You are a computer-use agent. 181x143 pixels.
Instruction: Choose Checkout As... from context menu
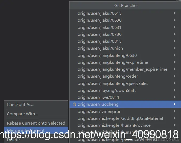click(36, 105)
